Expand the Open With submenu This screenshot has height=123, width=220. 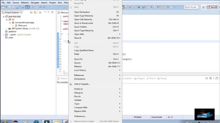[x=96, y=34]
